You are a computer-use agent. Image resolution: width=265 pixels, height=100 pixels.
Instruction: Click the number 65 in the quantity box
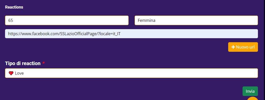(x=11, y=20)
